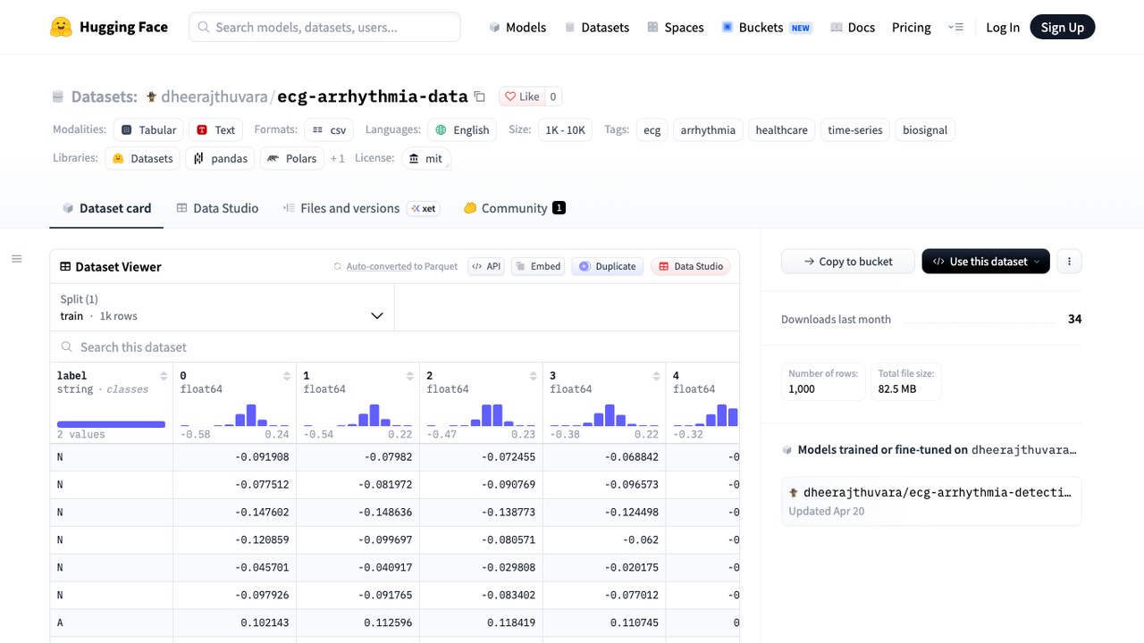Screen dimensions: 1144x643
Task: Sort column 1 using its arrows
Action: click(x=410, y=376)
